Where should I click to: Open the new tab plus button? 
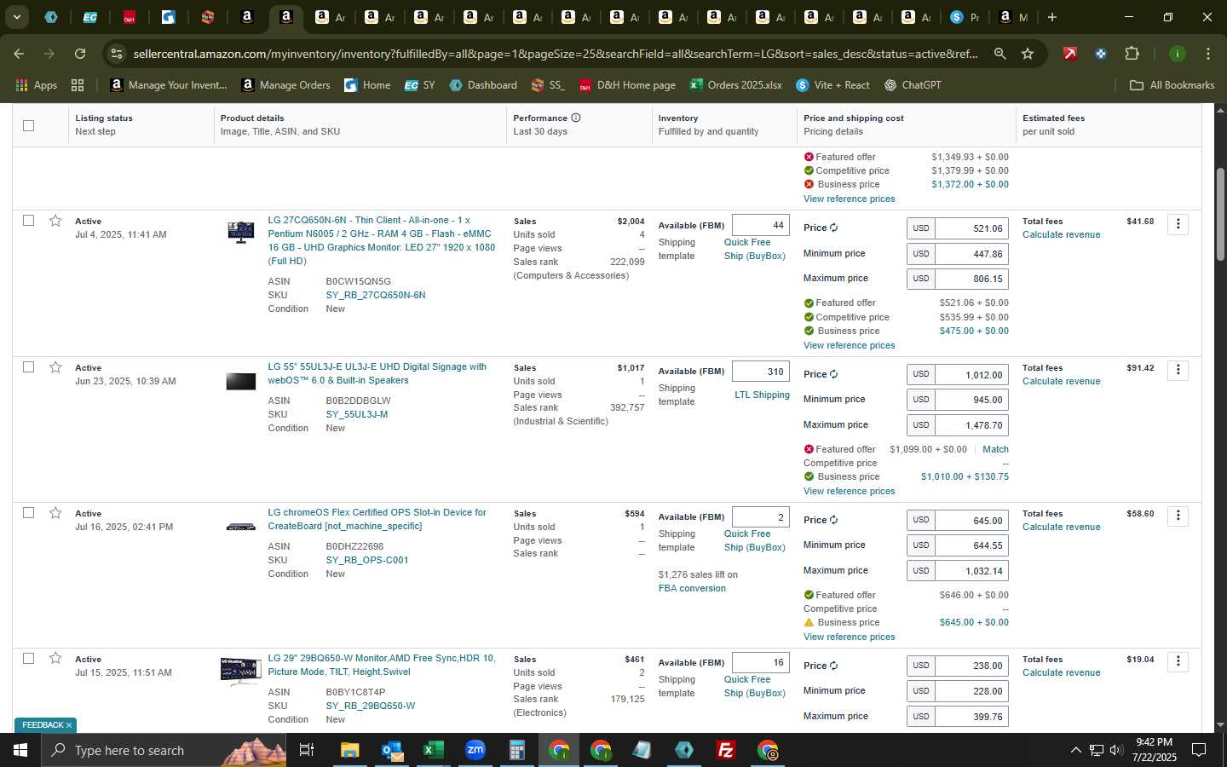[1052, 17]
